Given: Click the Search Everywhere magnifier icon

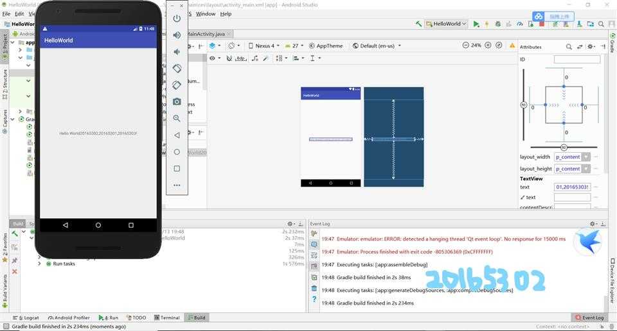Looking at the screenshot, I should pyautogui.click(x=601, y=24).
